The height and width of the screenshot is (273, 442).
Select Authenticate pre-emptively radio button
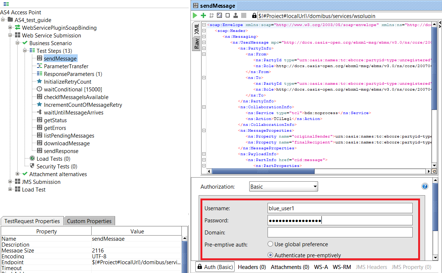(x=270, y=255)
